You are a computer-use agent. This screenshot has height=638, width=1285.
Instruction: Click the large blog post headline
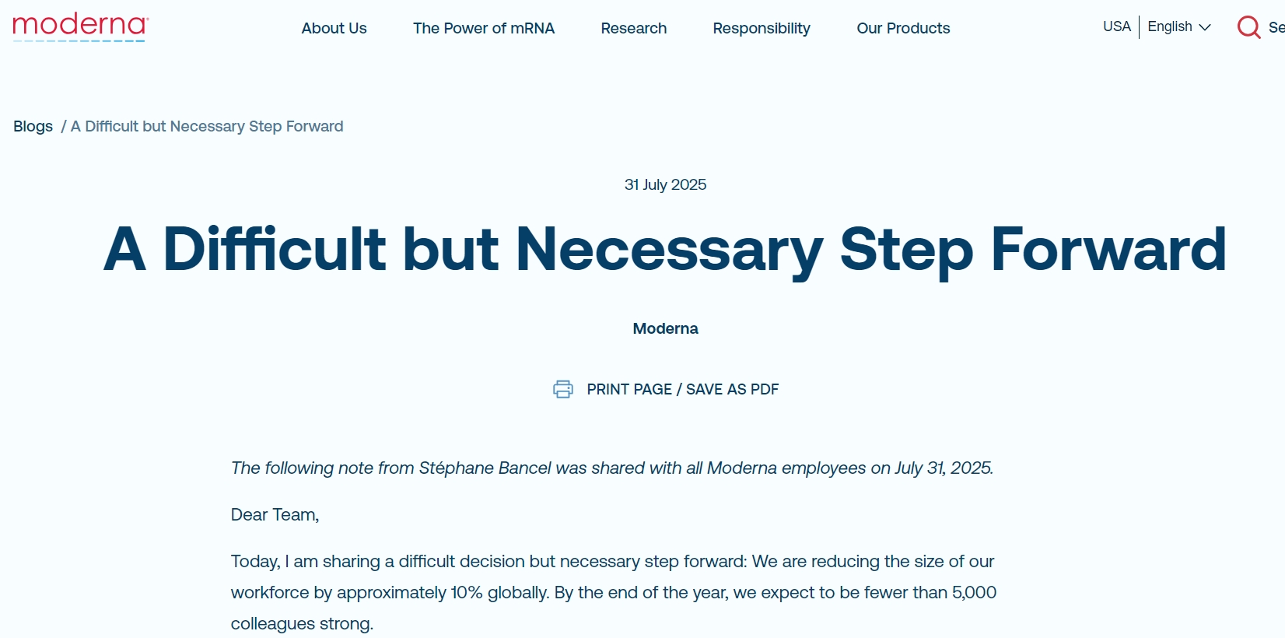tap(665, 249)
